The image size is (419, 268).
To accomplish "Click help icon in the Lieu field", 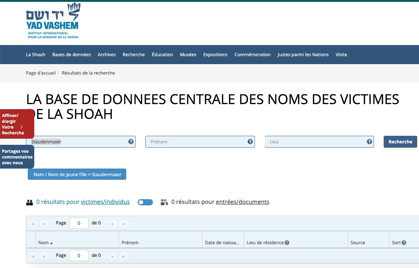I will tap(369, 142).
